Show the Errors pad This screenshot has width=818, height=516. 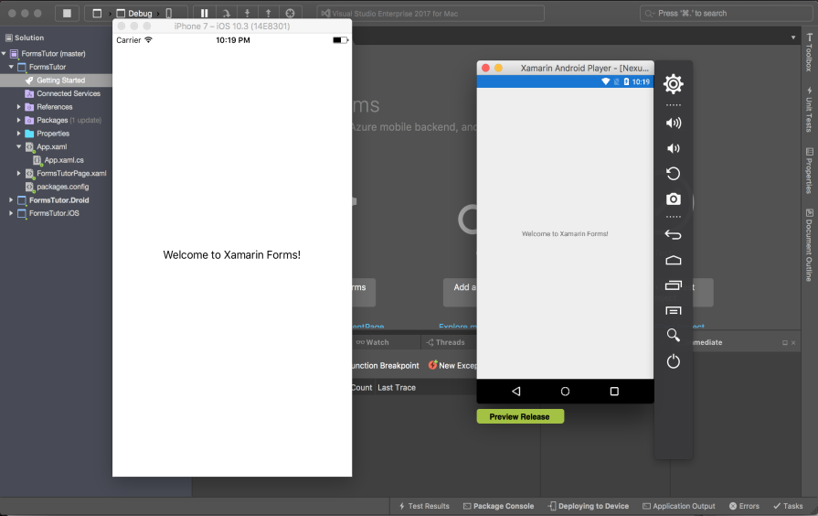point(744,506)
